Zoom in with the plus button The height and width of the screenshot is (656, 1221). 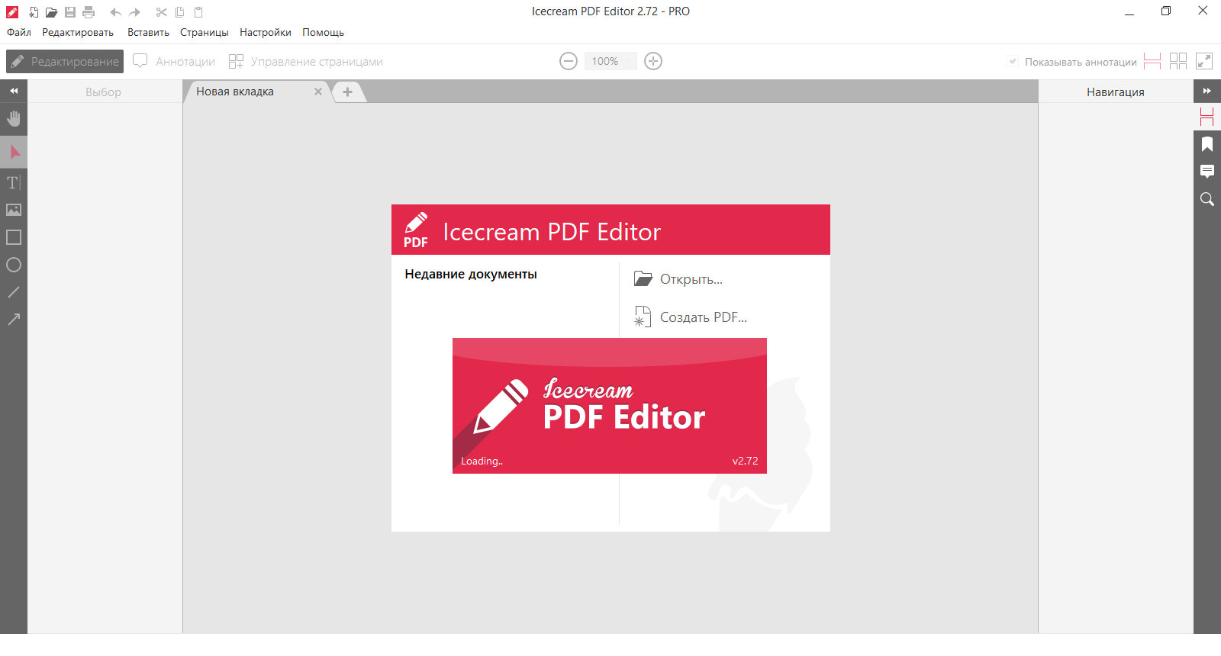point(653,61)
